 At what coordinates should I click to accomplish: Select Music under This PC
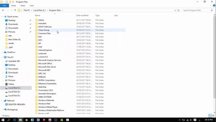tap(11, 77)
